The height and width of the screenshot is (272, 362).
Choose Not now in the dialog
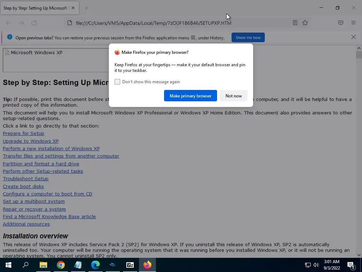pyautogui.click(x=234, y=96)
